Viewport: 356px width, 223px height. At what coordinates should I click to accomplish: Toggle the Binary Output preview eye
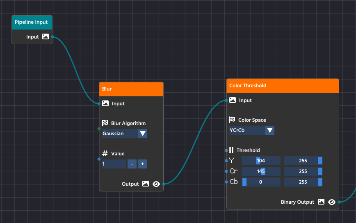click(x=332, y=202)
